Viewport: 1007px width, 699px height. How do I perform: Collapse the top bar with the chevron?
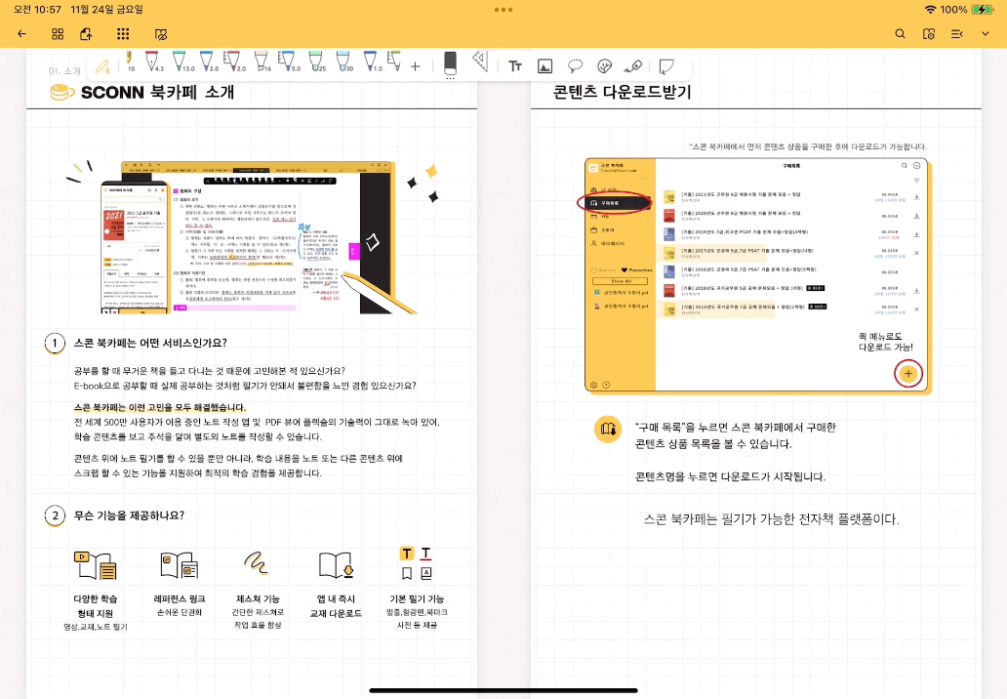coord(986,34)
